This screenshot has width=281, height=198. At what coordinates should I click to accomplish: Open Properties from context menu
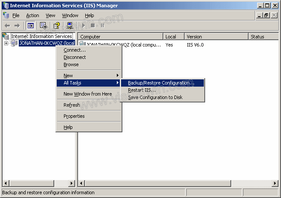(89, 116)
